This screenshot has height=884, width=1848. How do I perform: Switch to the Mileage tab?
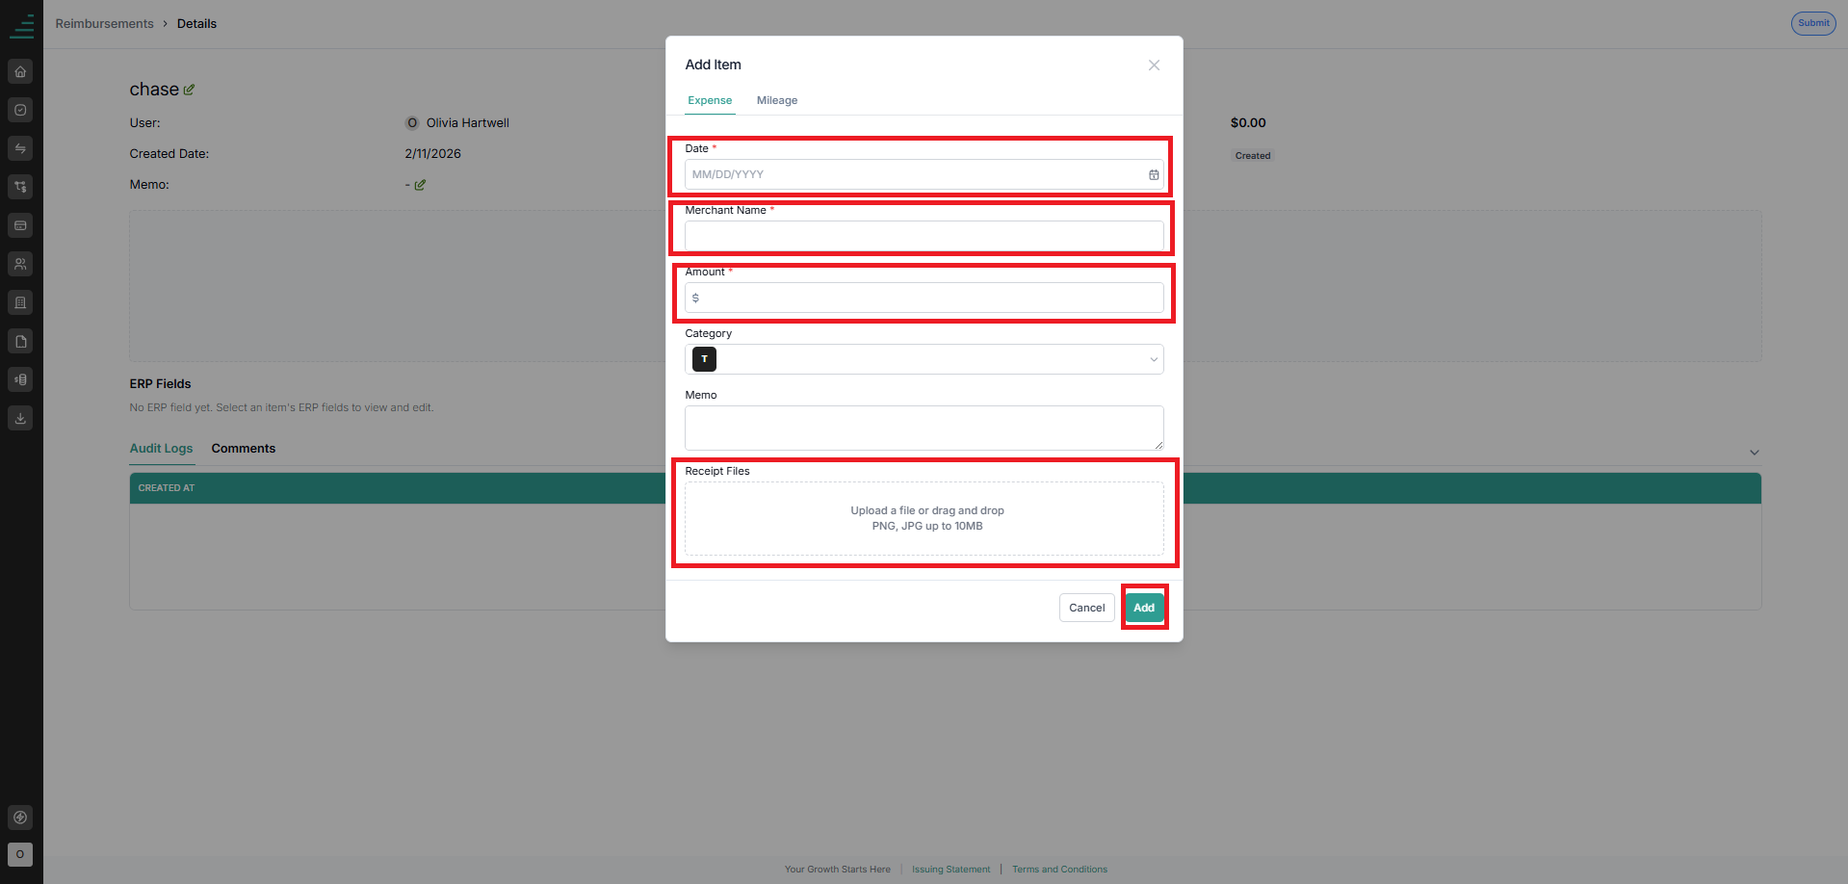[x=777, y=100]
